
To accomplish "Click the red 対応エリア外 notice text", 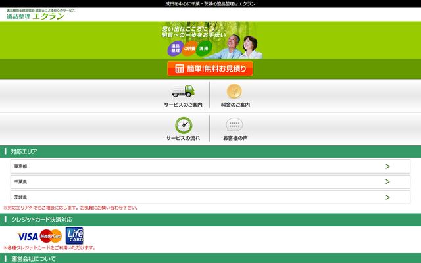I will [x=70, y=208].
